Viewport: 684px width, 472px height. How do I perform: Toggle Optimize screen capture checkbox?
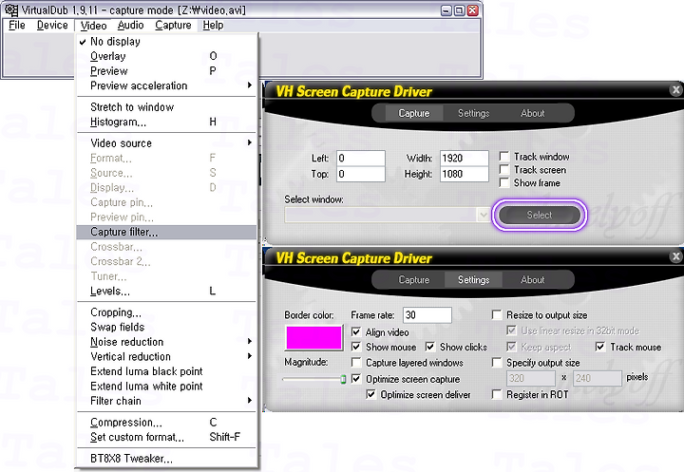(356, 379)
